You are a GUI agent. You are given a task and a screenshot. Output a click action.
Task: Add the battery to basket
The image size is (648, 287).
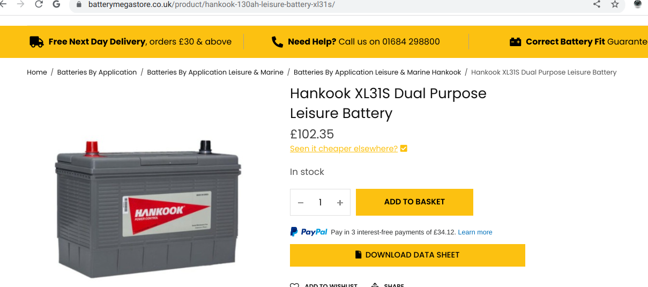[414, 202]
